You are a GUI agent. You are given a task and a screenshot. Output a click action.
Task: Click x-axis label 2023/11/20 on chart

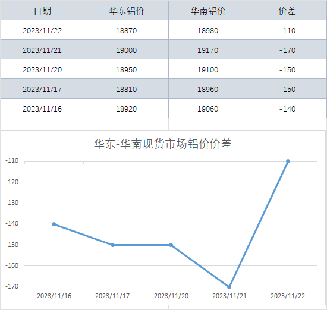pos(171,296)
